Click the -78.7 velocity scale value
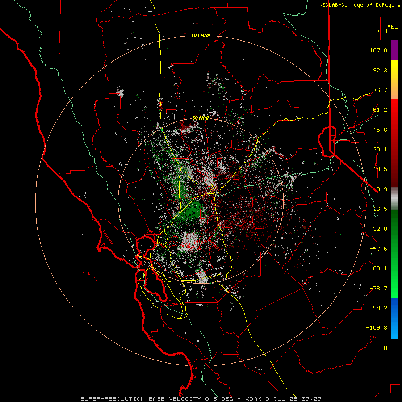 tap(378, 289)
